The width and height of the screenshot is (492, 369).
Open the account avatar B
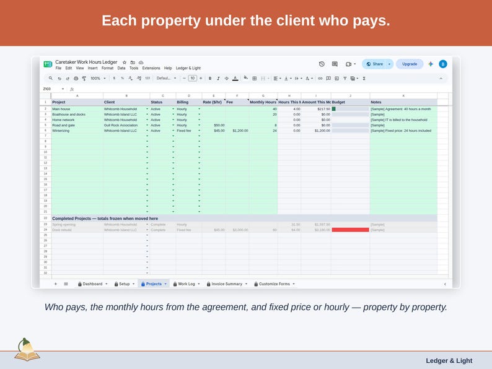click(x=442, y=64)
